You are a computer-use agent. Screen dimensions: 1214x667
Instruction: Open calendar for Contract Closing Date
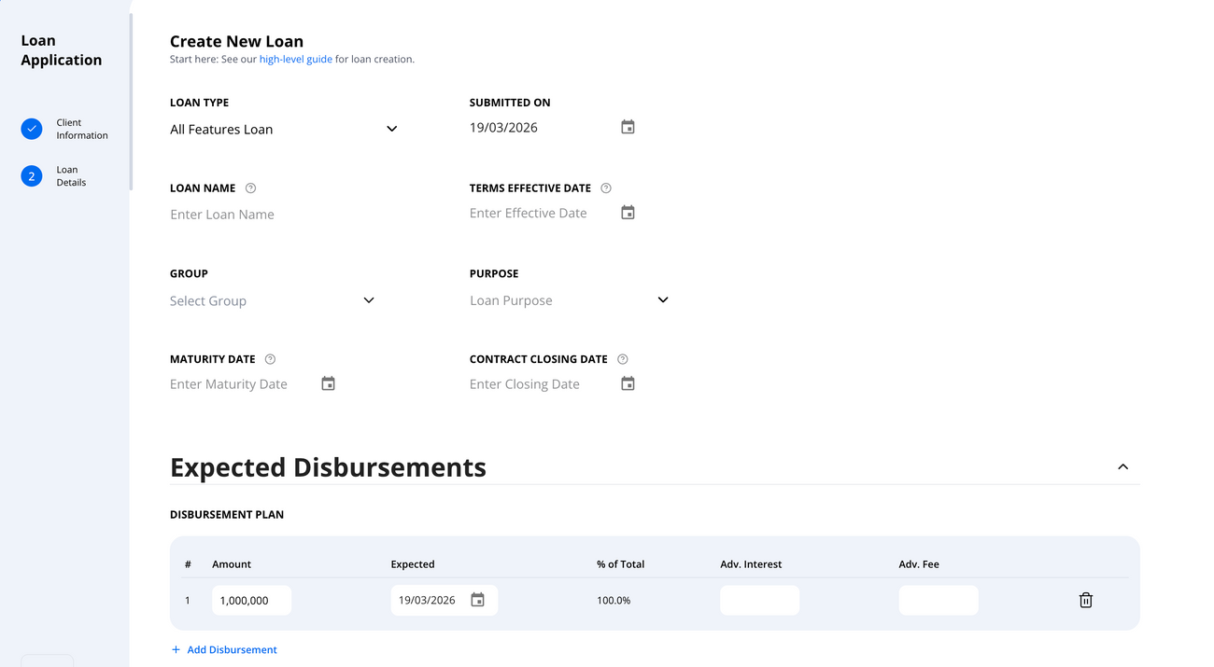coord(627,382)
